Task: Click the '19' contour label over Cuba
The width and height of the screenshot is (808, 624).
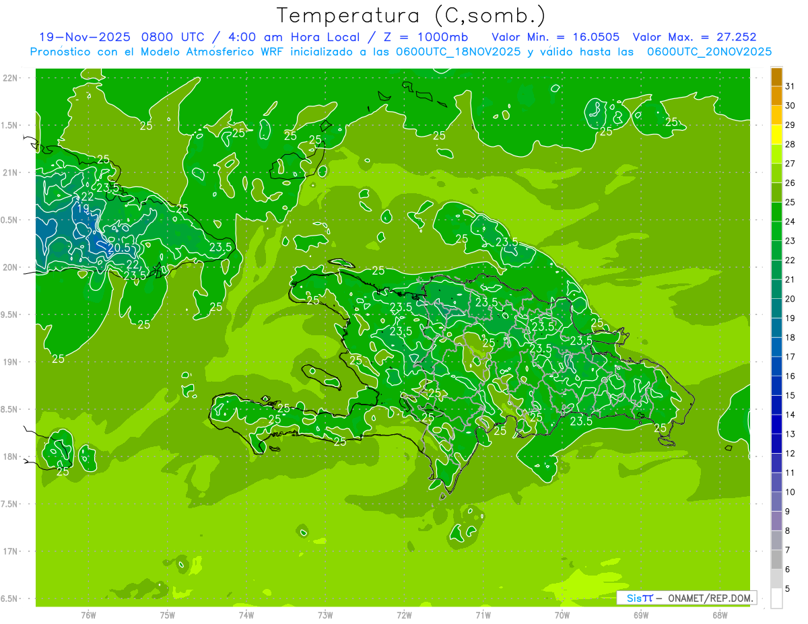Action: pyautogui.click(x=83, y=209)
